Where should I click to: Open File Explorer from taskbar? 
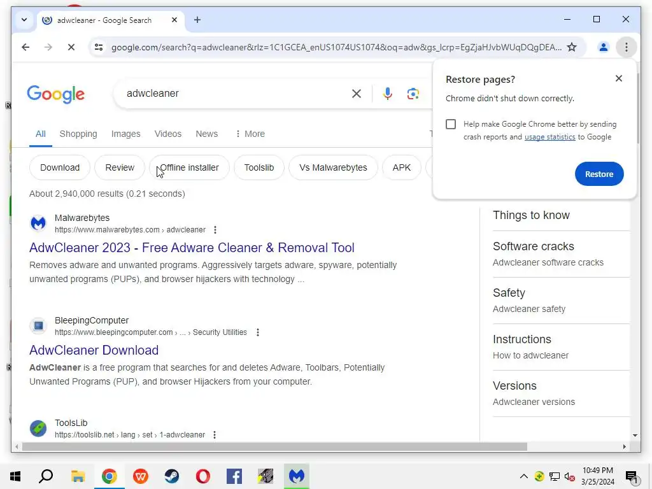click(78, 476)
